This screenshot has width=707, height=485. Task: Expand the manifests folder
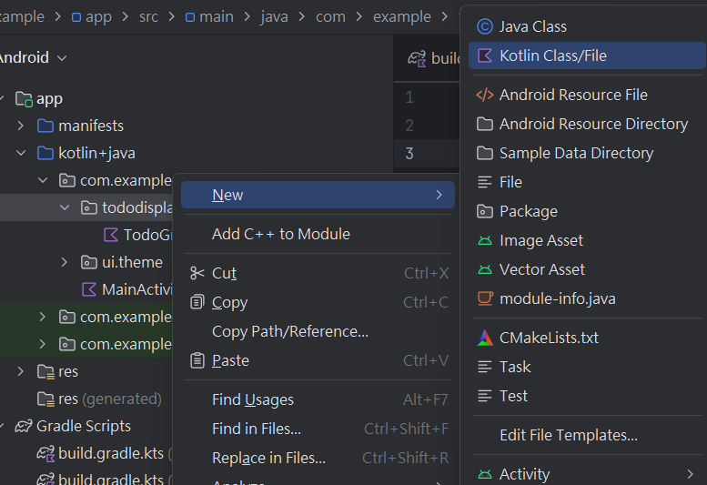point(21,126)
